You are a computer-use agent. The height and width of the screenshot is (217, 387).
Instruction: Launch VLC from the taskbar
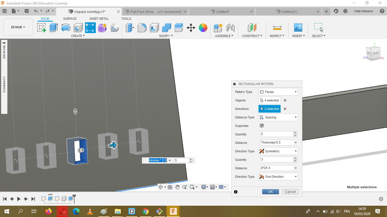(90, 211)
